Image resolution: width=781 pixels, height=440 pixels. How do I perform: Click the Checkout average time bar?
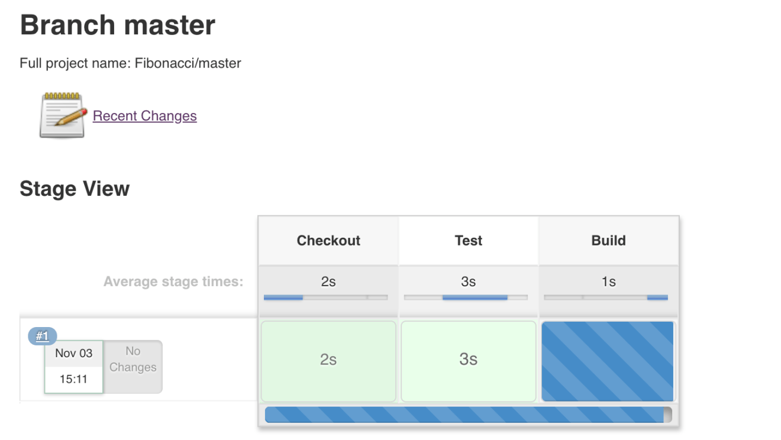(325, 297)
